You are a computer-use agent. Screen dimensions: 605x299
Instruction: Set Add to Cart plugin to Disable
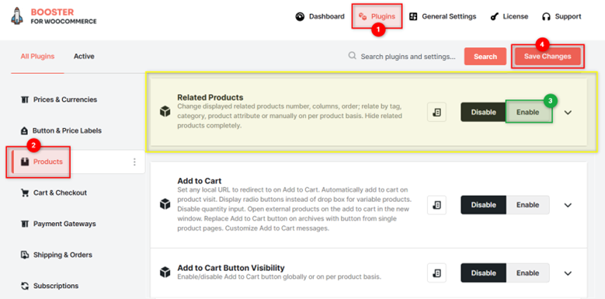point(484,205)
